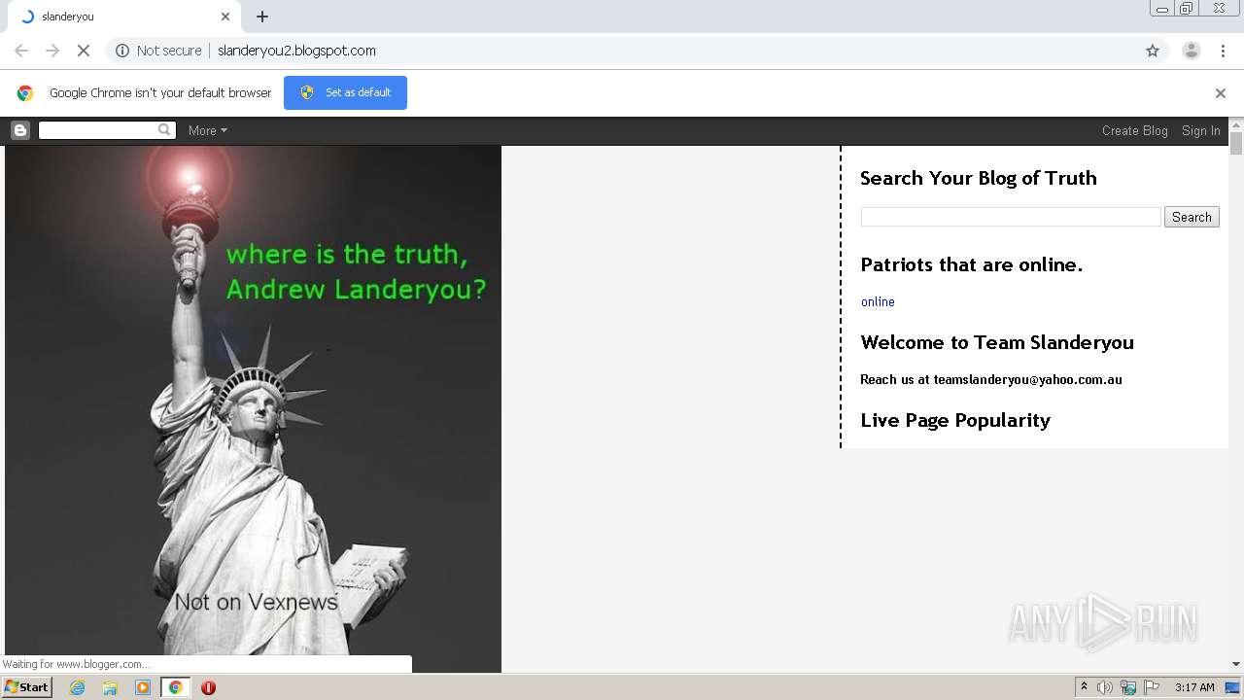
Task: Click the show desktop button beside the clock
Action: pyautogui.click(x=1232, y=687)
